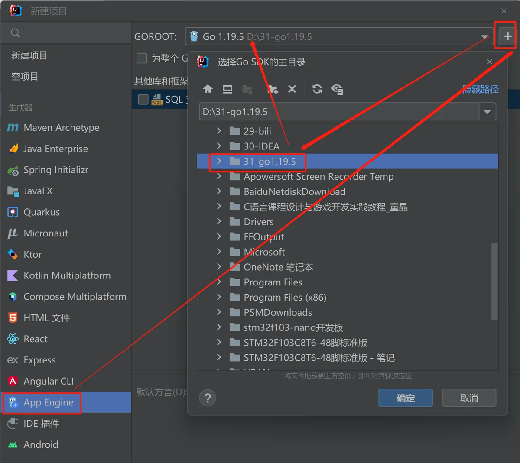Click the path input field D:\31-go1.19.5
Screen dimensions: 520x463
[x=339, y=112]
